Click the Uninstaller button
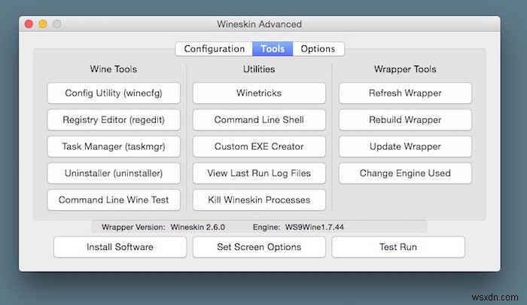This screenshot has height=305, width=527. point(113,173)
